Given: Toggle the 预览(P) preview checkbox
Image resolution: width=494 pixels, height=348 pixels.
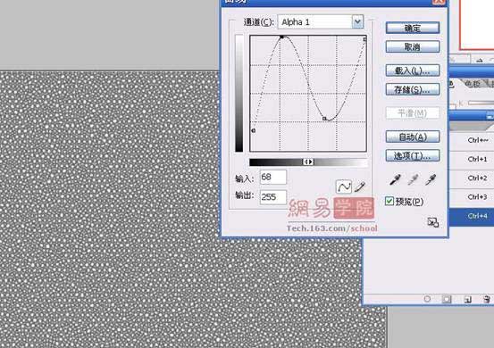Looking at the screenshot, I should 389,201.
